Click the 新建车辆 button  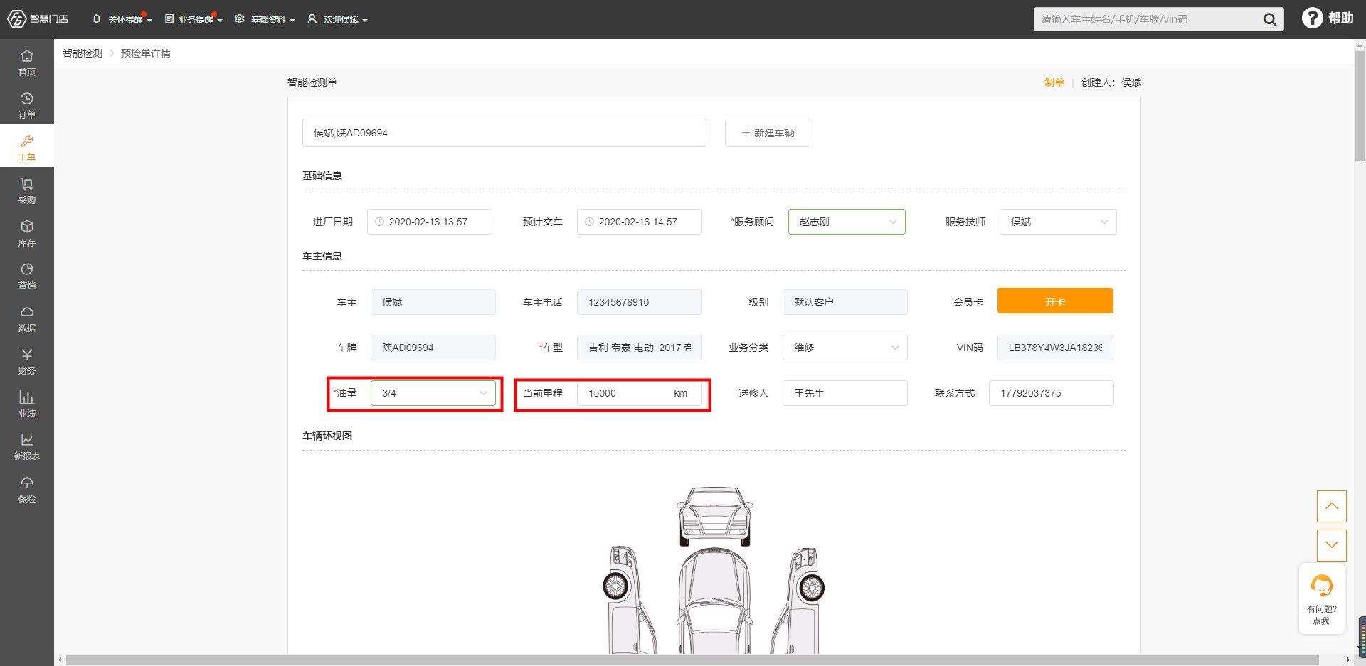pos(767,133)
